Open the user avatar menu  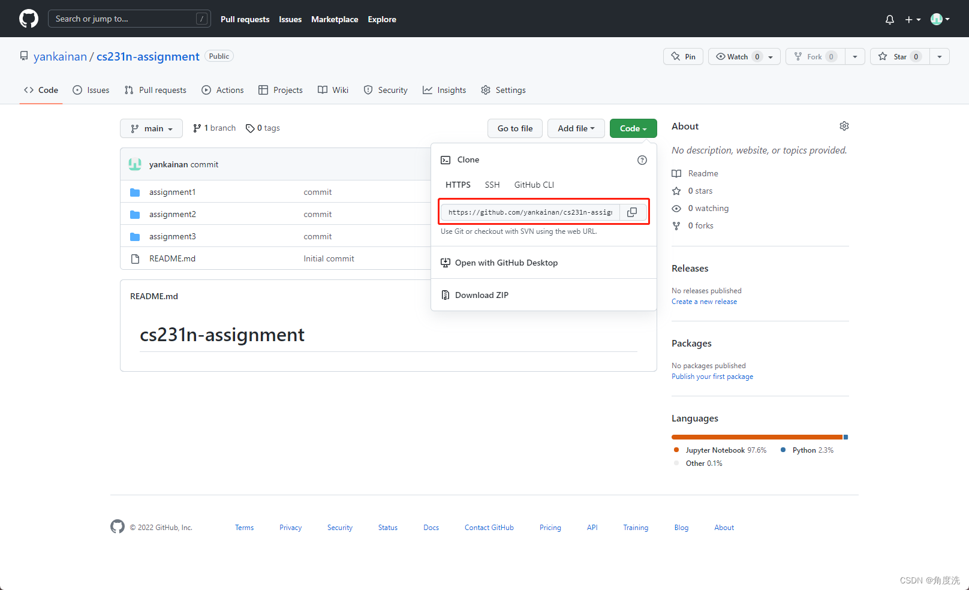click(x=940, y=19)
